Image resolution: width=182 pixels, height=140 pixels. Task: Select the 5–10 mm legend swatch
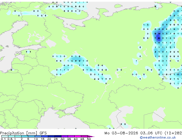click(x=32, y=136)
